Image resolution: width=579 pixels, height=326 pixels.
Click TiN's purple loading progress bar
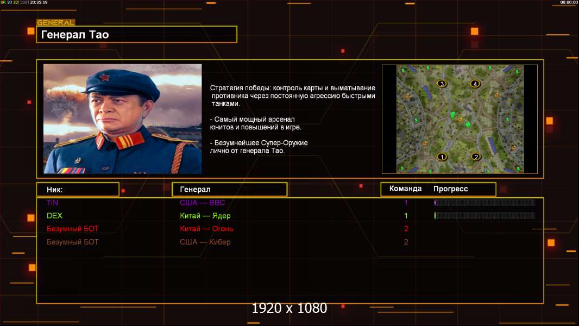tap(484, 202)
